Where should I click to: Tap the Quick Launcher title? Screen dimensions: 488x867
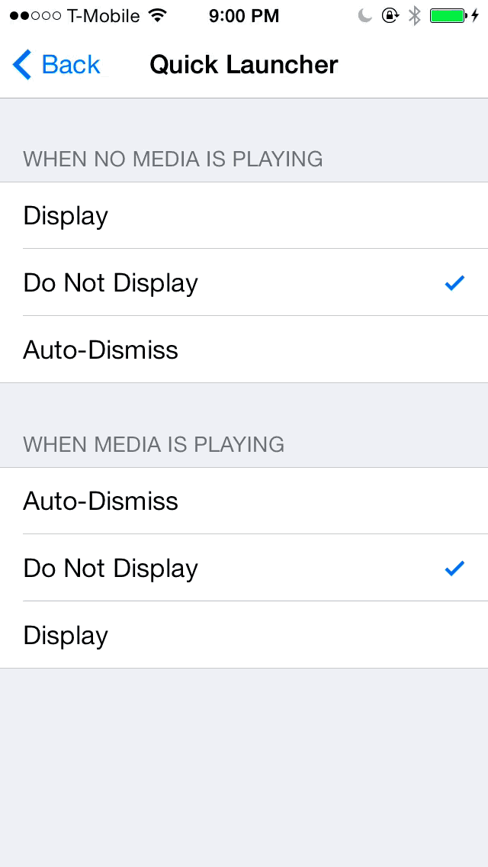[x=244, y=65]
